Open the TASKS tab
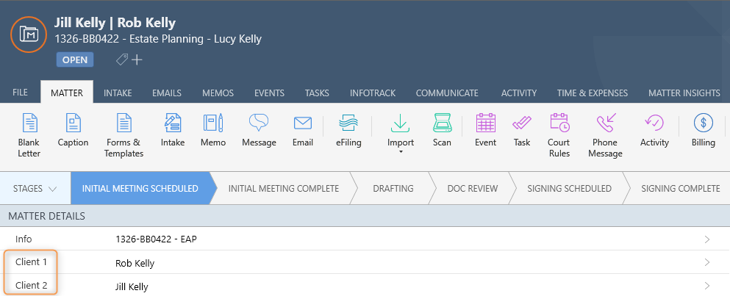The image size is (730, 296). point(317,93)
